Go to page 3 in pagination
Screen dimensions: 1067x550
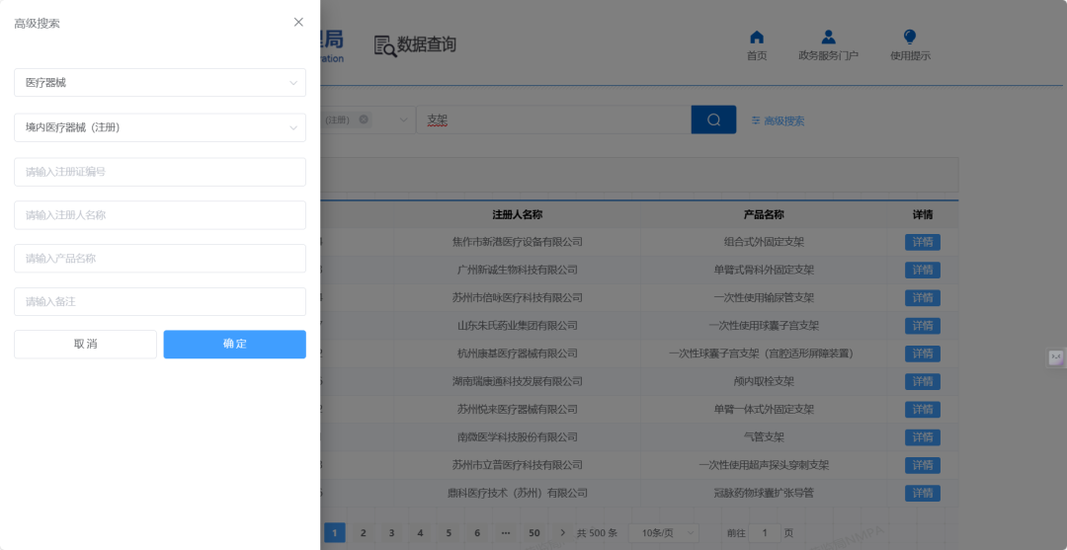(391, 533)
